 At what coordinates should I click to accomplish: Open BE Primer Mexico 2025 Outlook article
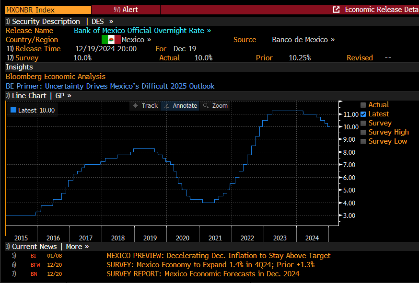pos(110,86)
